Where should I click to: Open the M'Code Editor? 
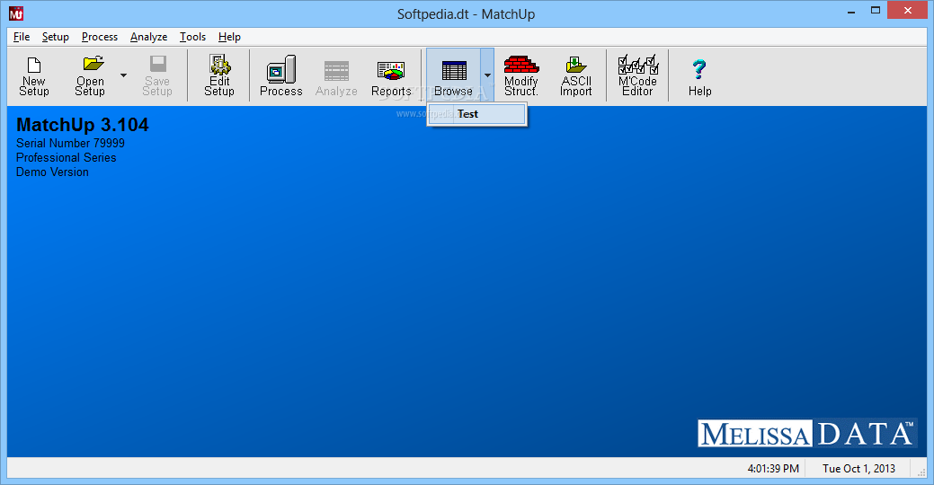pyautogui.click(x=637, y=75)
